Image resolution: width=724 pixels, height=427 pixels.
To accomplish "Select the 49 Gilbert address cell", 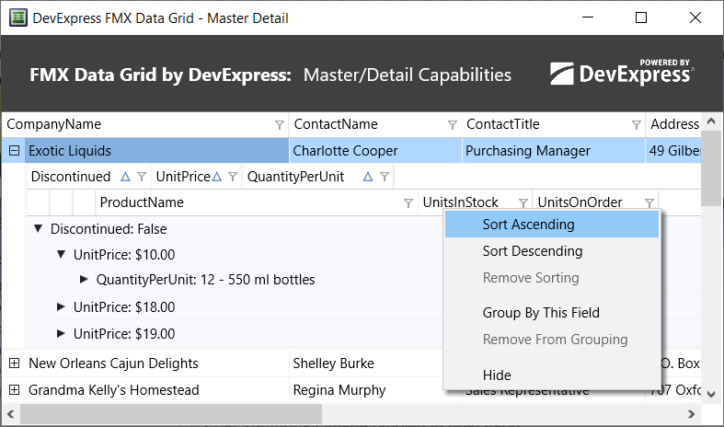I will pyautogui.click(x=673, y=151).
